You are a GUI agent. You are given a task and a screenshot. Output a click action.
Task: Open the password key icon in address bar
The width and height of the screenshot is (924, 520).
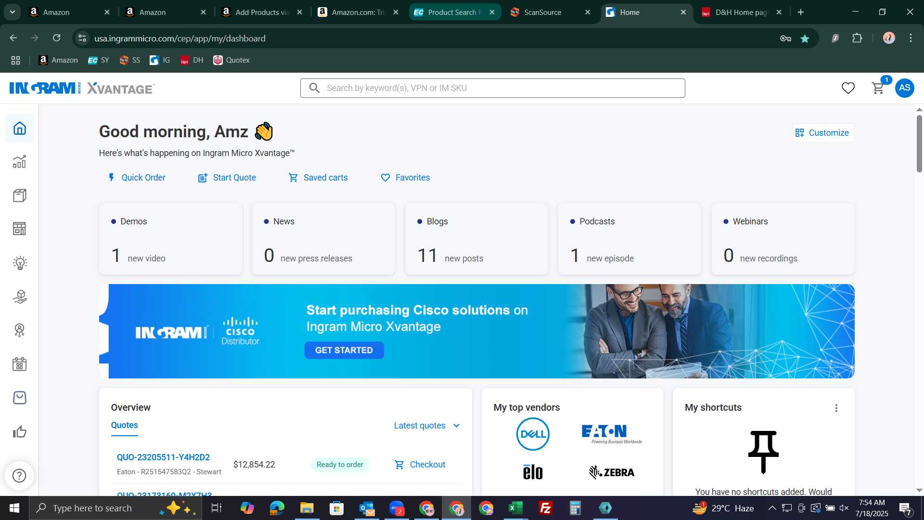[785, 39]
